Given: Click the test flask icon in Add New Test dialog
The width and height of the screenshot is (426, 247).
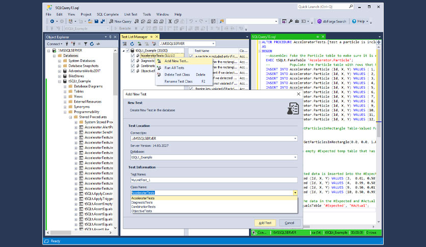Looking at the screenshot, I should [x=293, y=109].
